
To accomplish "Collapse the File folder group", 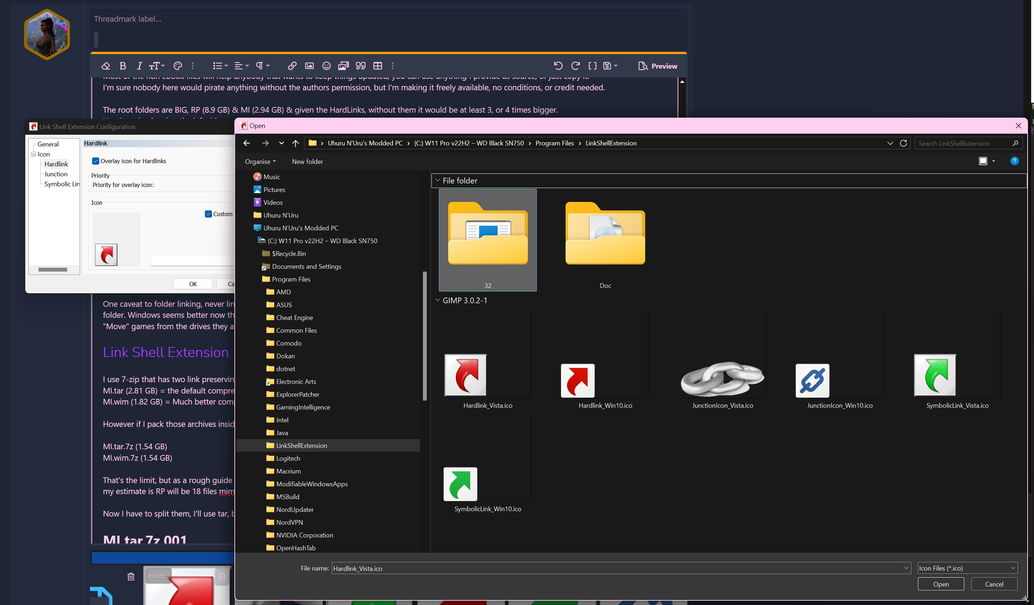I will (x=438, y=181).
